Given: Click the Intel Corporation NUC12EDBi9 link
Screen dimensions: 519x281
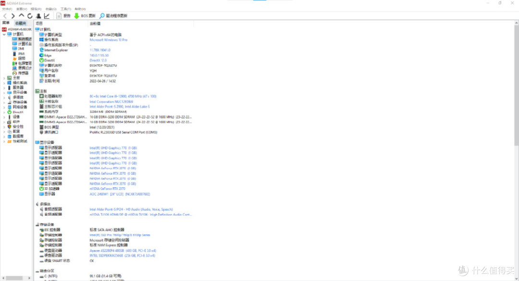Looking at the screenshot, I should click(110, 101).
